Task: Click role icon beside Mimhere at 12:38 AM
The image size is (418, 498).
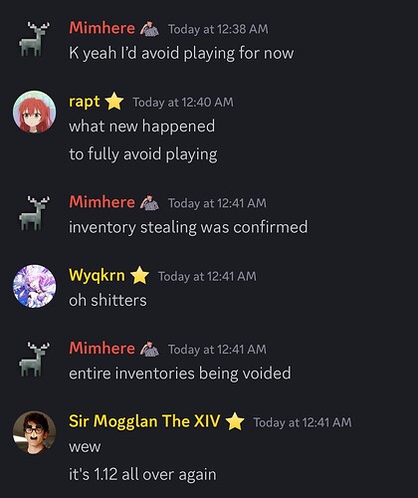Action: point(149,29)
